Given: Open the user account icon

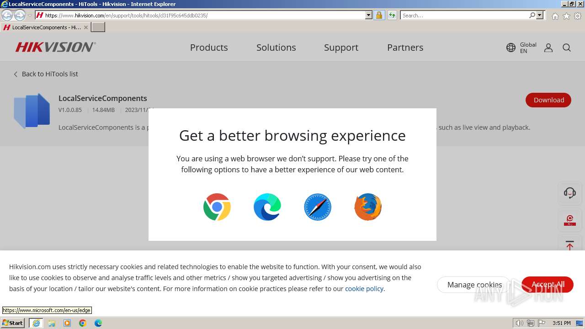Looking at the screenshot, I should pyautogui.click(x=548, y=48).
